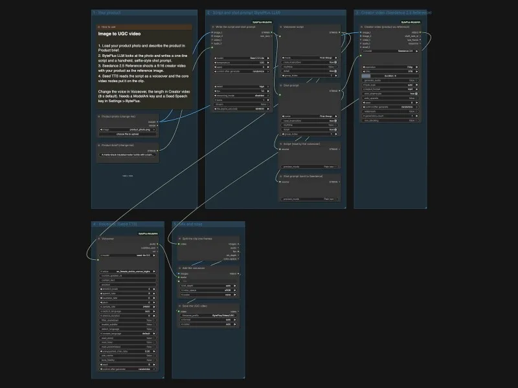The height and width of the screenshot is (388, 518).
Task: Collapse the Script (read by the voiceover) node
Action: coord(281,144)
